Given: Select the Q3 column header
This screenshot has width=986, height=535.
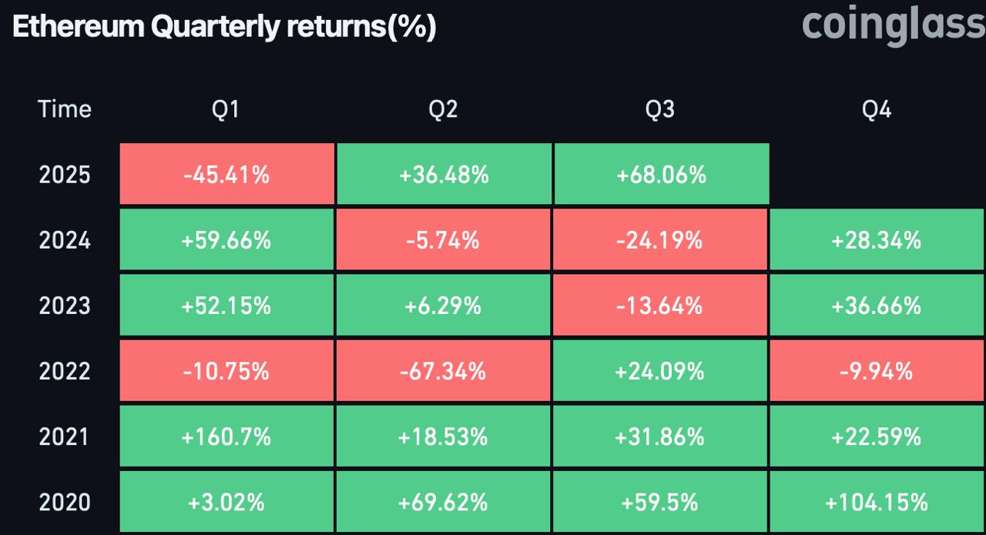Looking at the screenshot, I should [x=660, y=109].
